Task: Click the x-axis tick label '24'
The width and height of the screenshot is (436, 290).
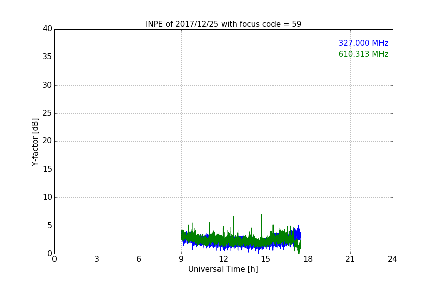Action: 392,259
